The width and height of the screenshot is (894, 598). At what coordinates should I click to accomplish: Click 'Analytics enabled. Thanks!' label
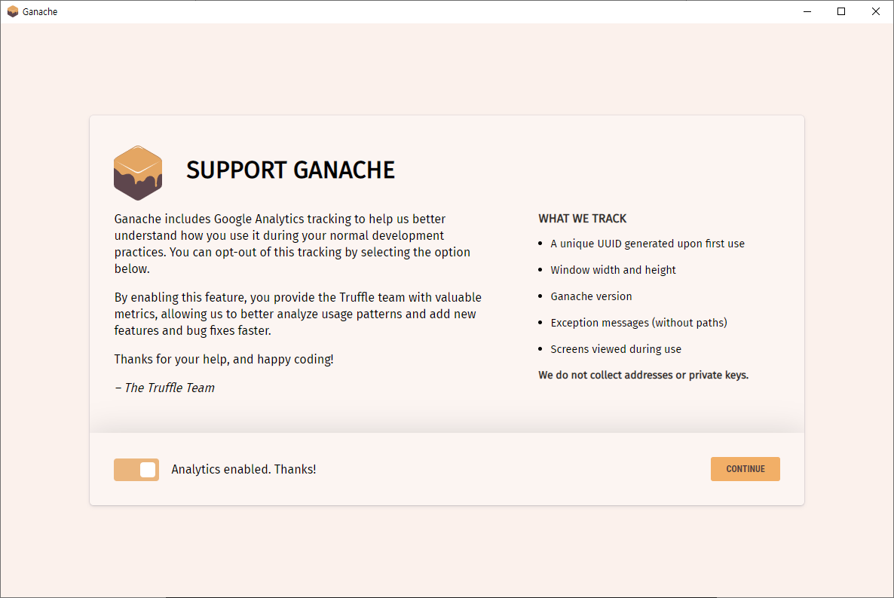pos(243,469)
